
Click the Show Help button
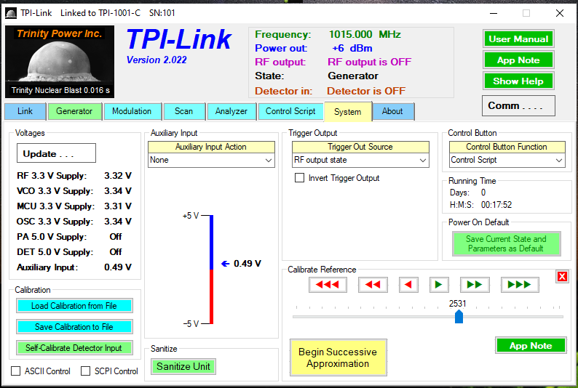point(518,81)
